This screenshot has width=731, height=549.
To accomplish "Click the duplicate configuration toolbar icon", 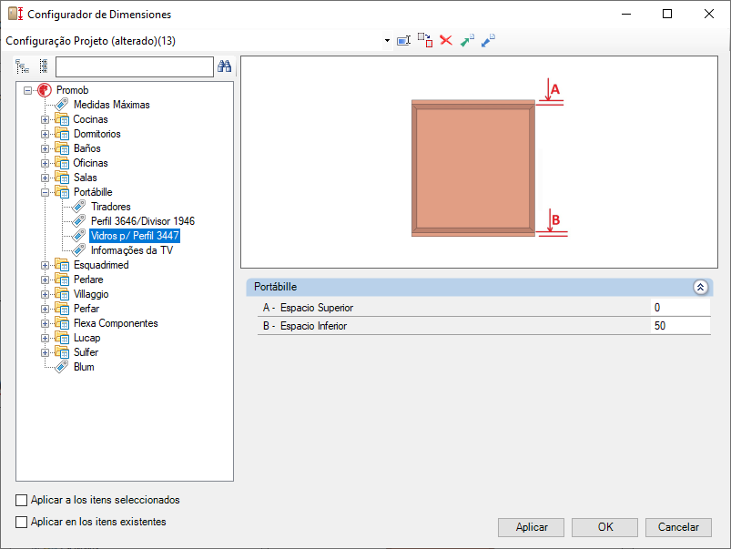I will (425, 40).
